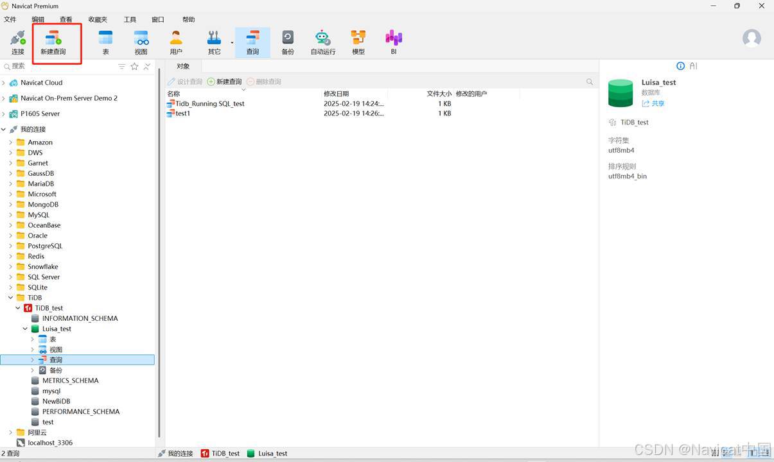Click the collapse-all icon beside the star

(146, 67)
